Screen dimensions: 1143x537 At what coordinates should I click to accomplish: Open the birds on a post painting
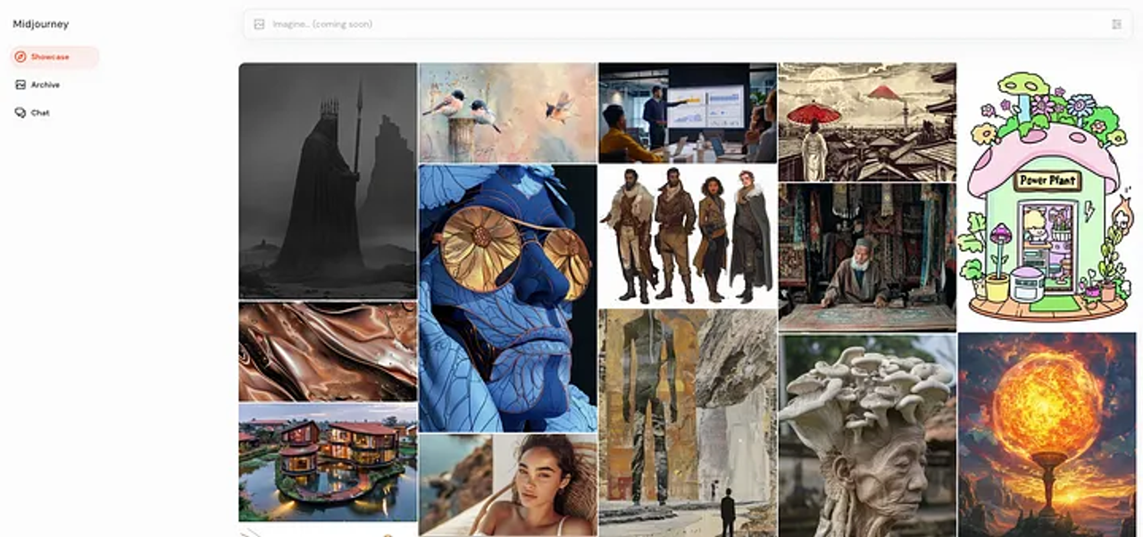point(507,112)
